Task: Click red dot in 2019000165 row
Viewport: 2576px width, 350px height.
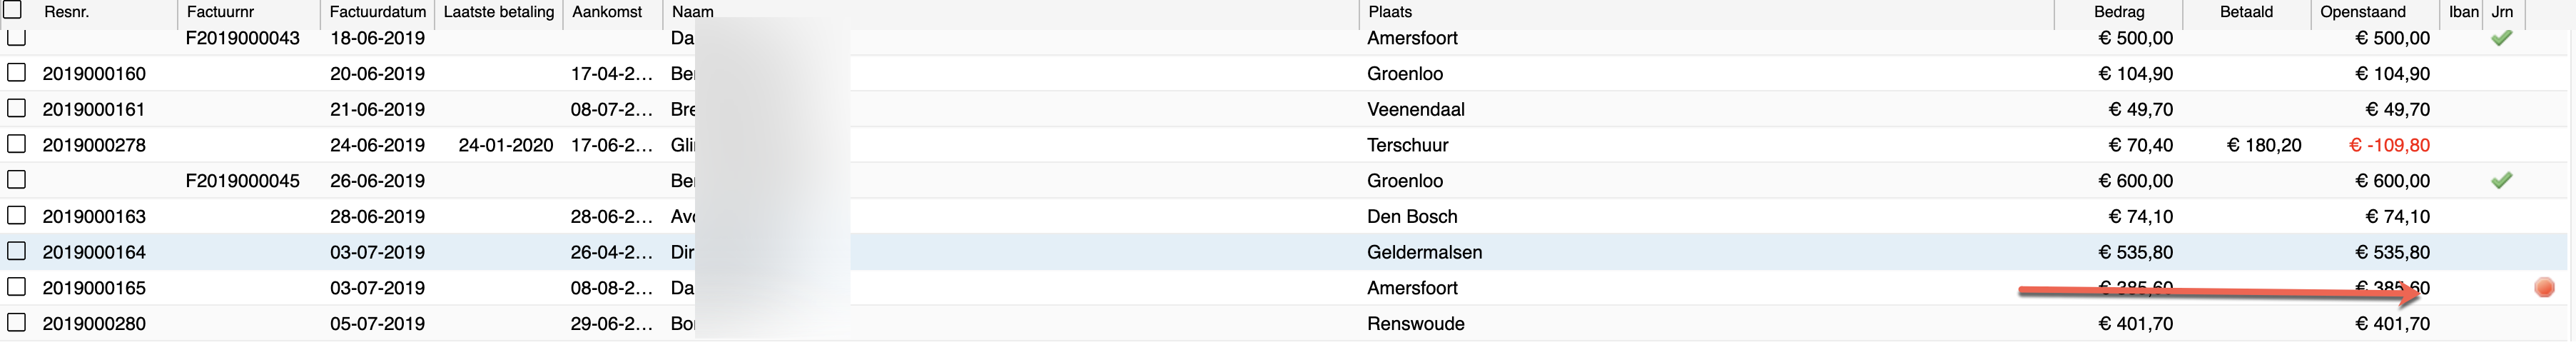Action: (x=2545, y=288)
